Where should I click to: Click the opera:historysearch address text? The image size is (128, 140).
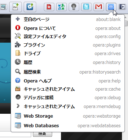click(x=100, y=72)
